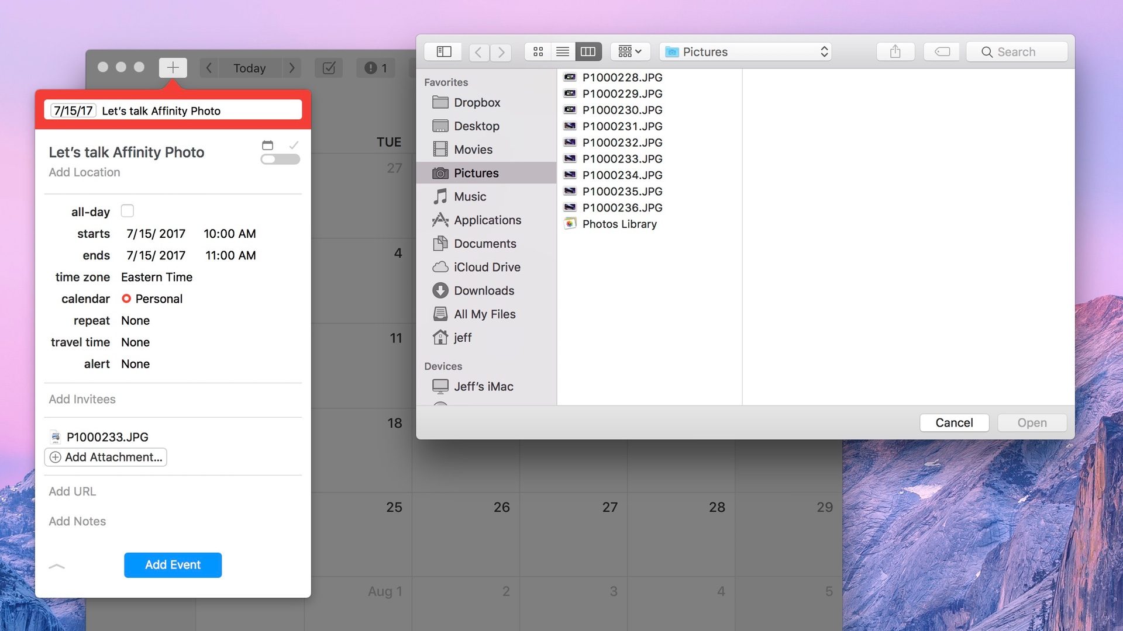Click the Open button in file dialog
This screenshot has height=631, width=1123.
click(1032, 423)
